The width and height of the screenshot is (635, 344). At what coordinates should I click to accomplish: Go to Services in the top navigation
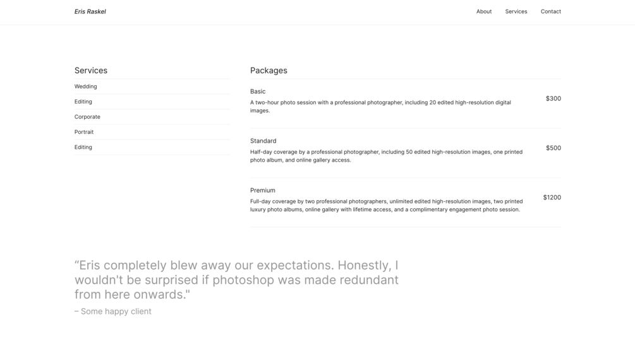tap(516, 11)
